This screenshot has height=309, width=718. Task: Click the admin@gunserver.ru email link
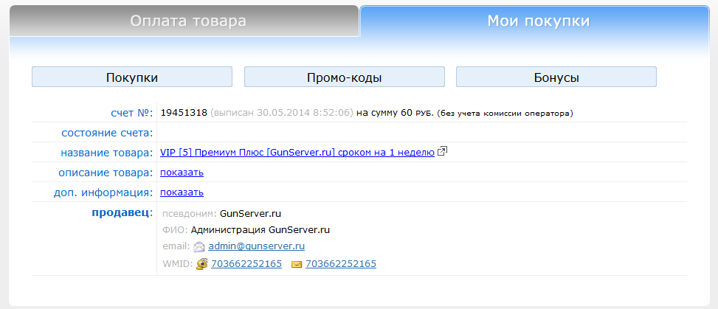coord(256,246)
